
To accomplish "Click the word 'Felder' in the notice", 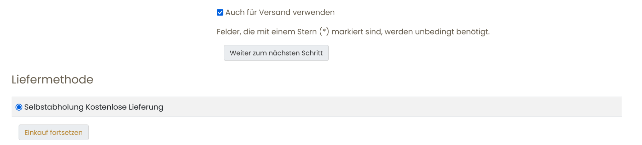I will click(228, 32).
